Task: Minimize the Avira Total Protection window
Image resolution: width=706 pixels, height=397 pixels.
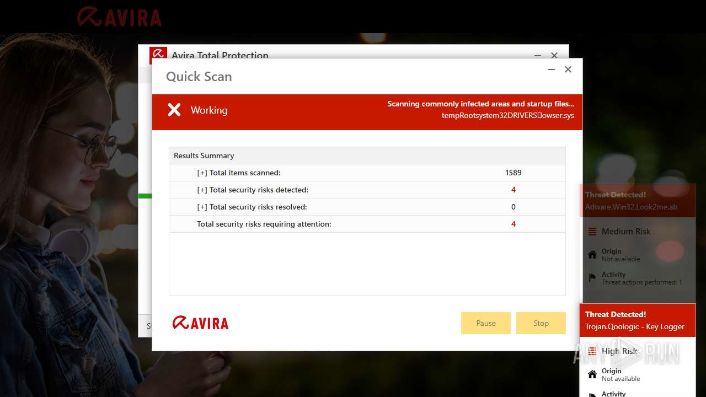Action: point(538,55)
